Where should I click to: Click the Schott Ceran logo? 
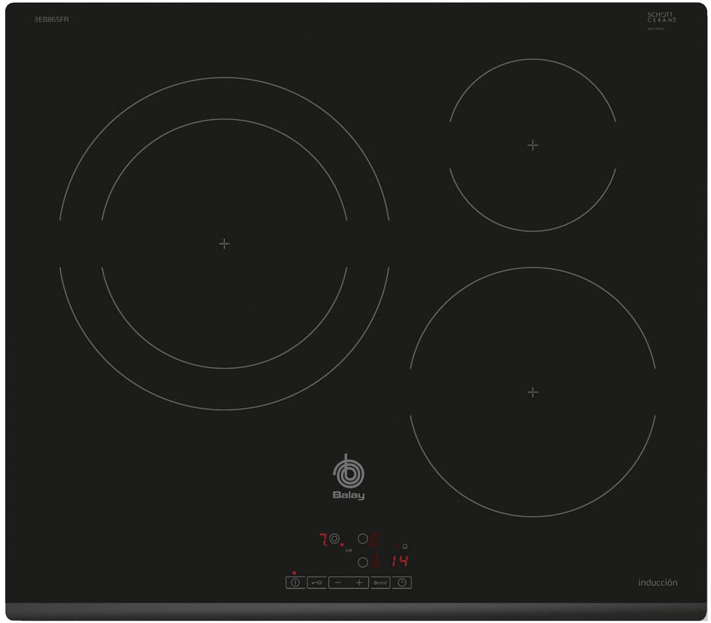tap(661, 18)
